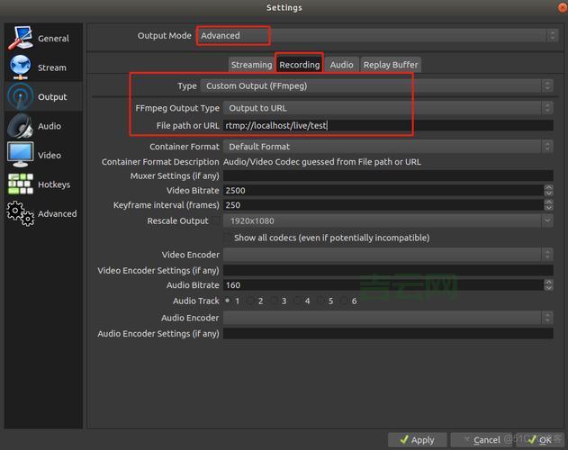This screenshot has height=450, width=568.
Task: Click the Apply button
Action: tap(415, 440)
